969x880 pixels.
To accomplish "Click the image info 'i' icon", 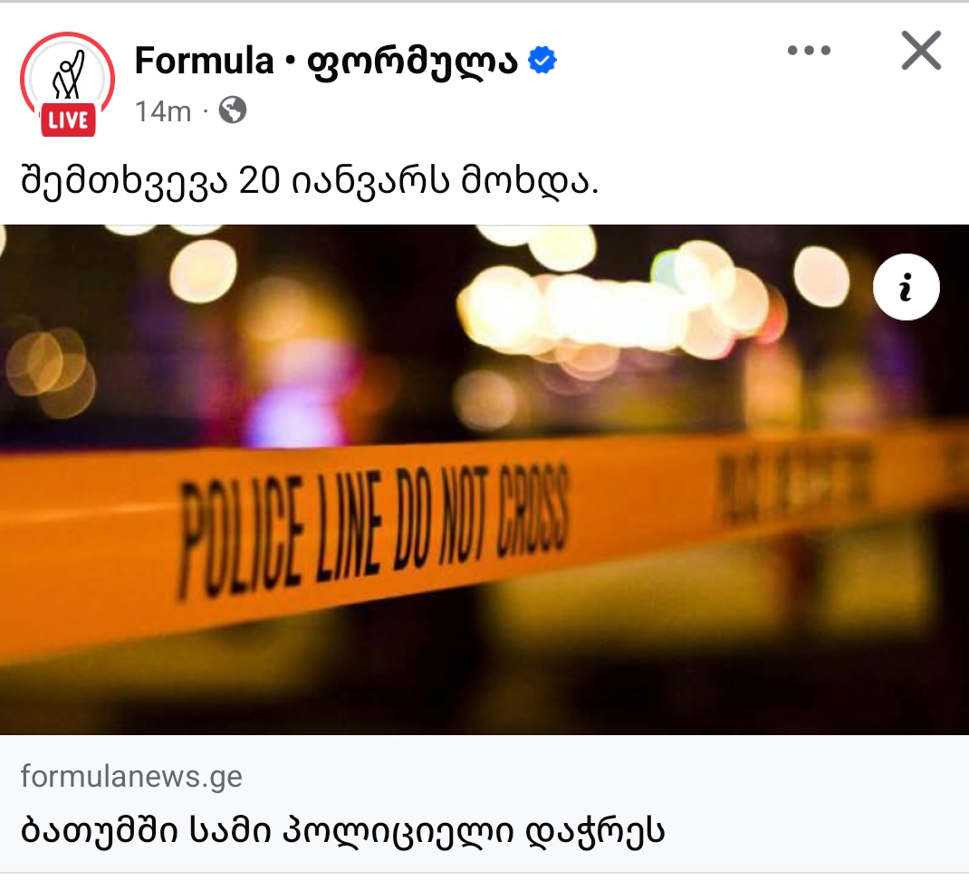I will [x=906, y=287].
